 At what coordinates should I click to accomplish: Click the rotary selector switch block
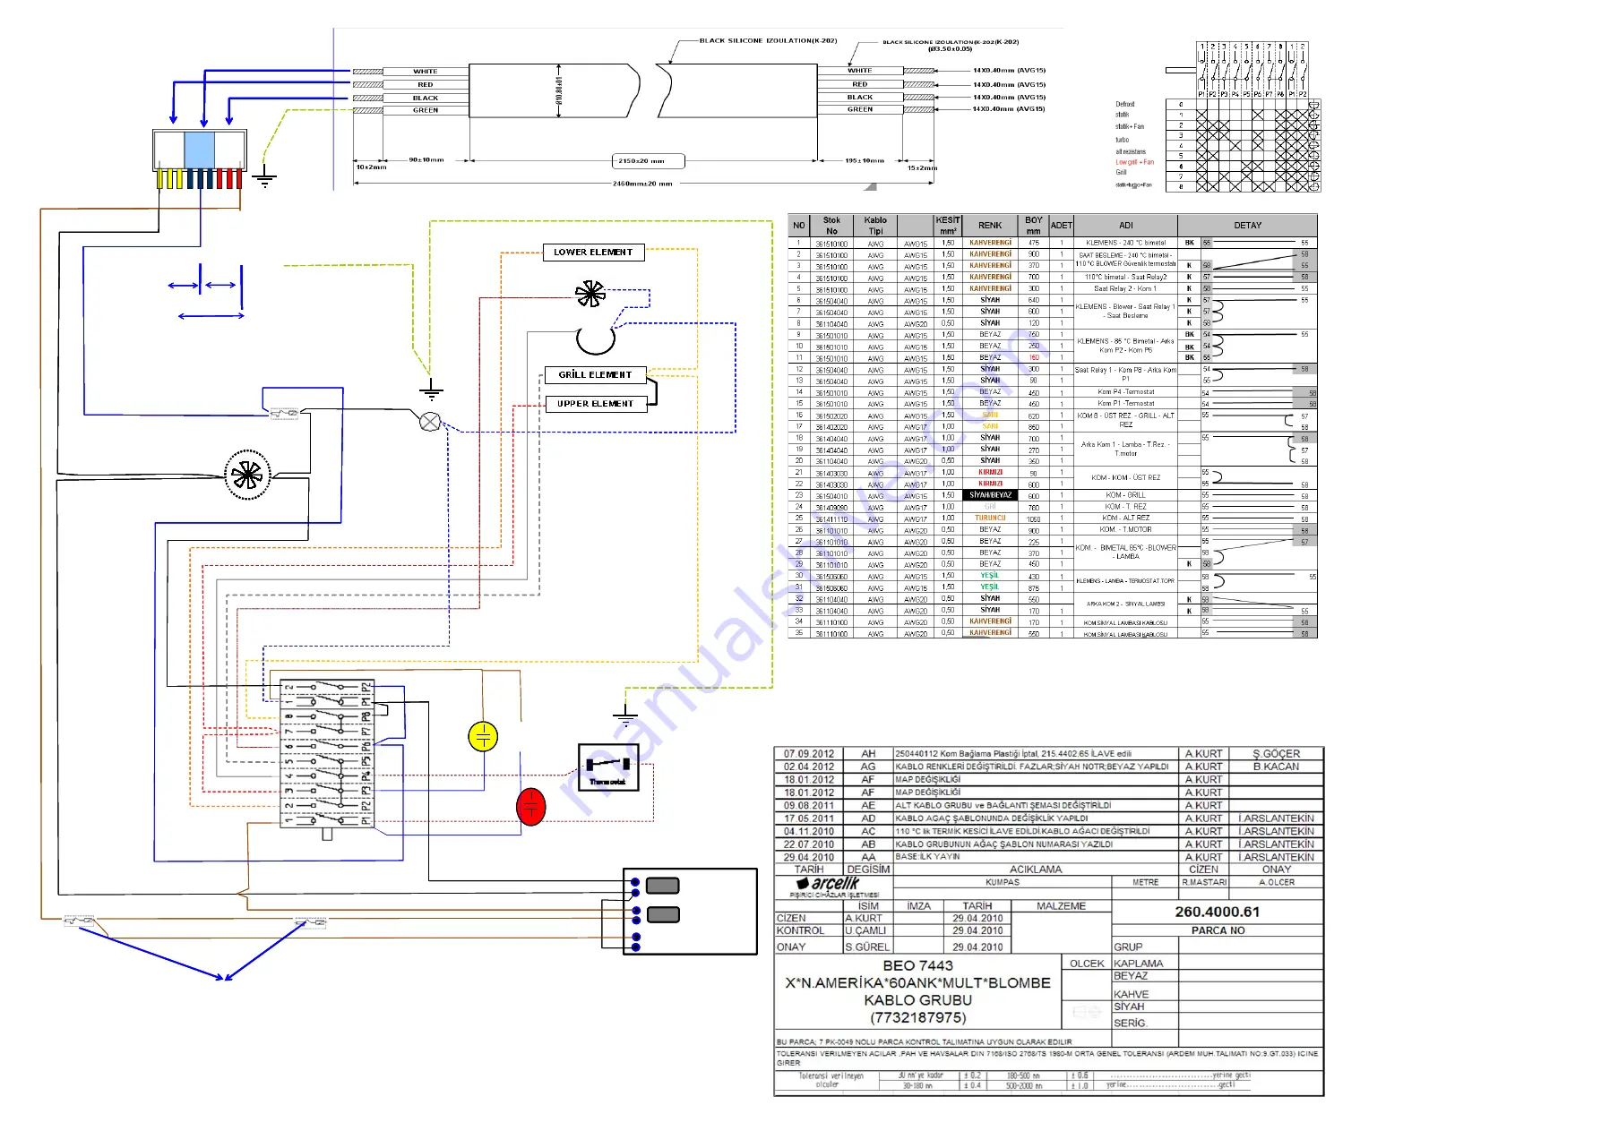tap(327, 753)
